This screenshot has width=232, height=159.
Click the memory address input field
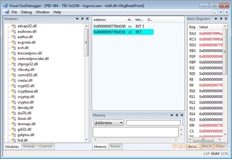pos(153,123)
